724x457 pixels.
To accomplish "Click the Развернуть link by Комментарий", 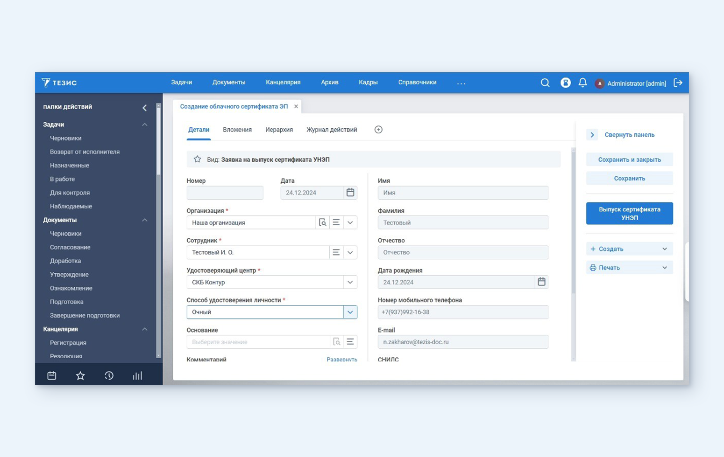I will pos(342,360).
